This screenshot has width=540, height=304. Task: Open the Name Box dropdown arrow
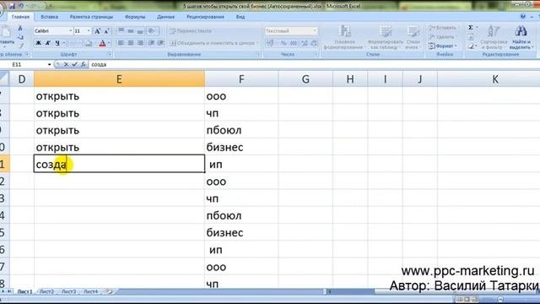click(x=49, y=64)
